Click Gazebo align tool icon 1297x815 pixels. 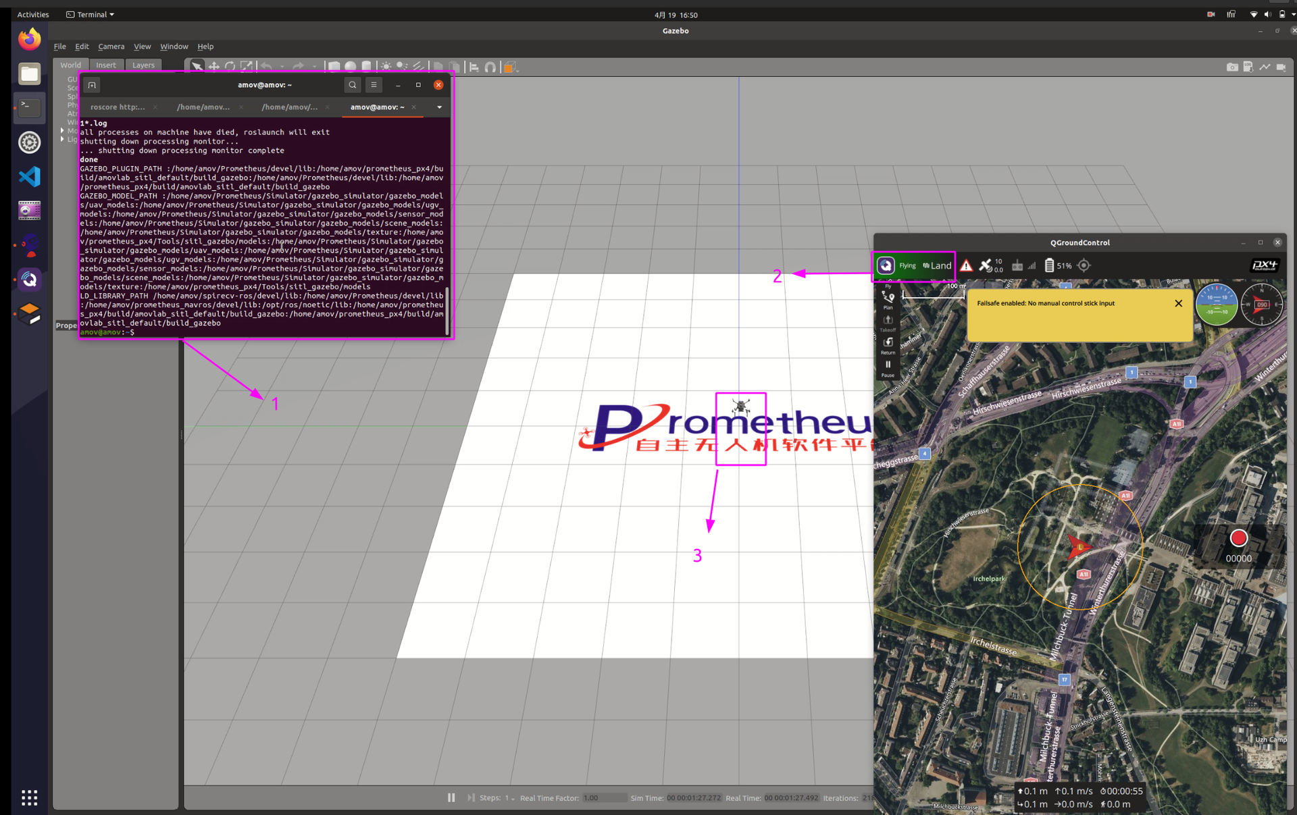click(474, 66)
